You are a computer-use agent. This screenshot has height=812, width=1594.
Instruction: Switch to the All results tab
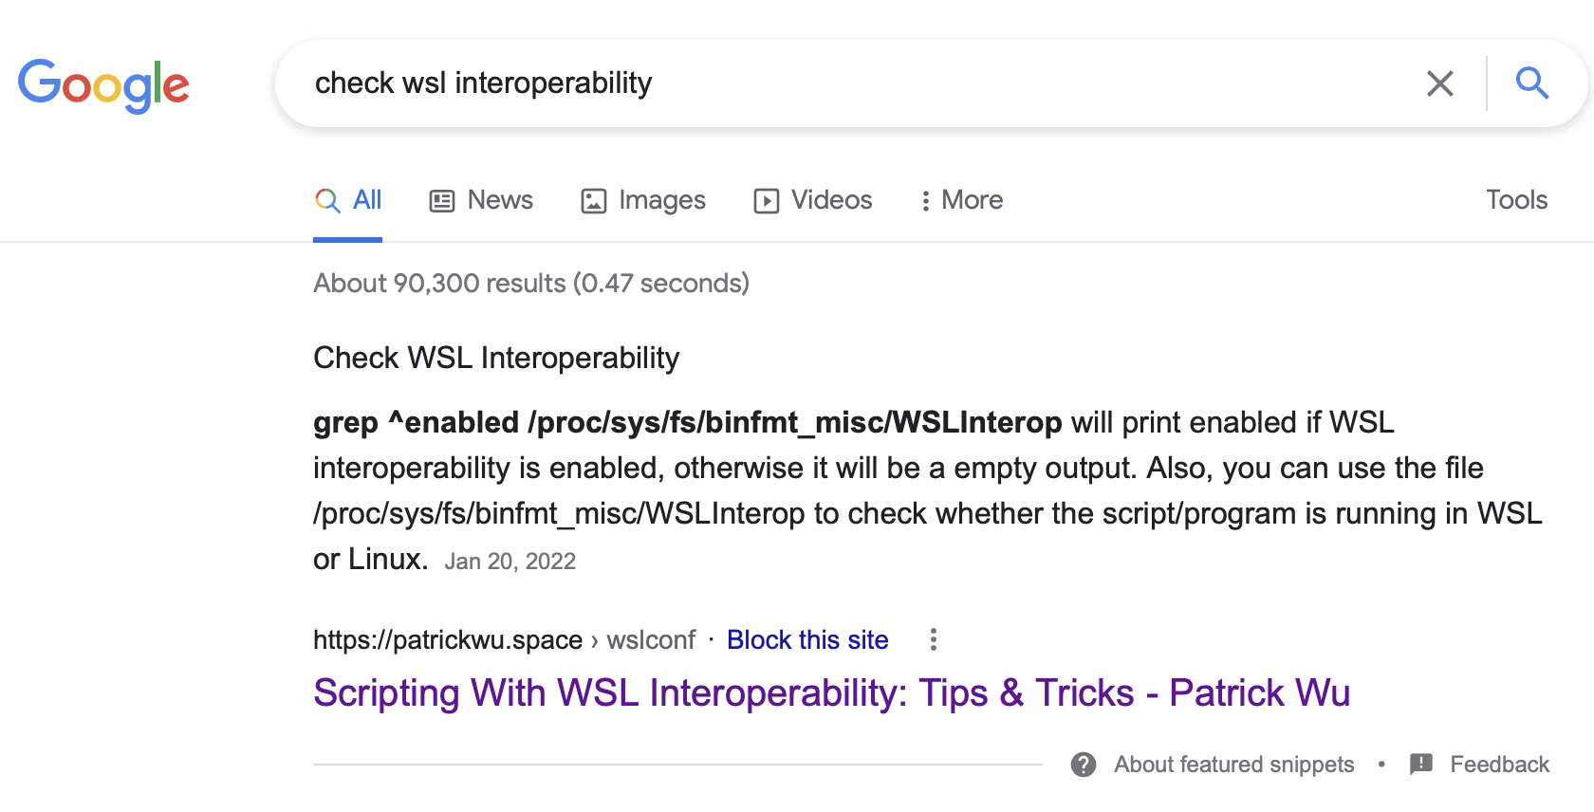point(348,200)
